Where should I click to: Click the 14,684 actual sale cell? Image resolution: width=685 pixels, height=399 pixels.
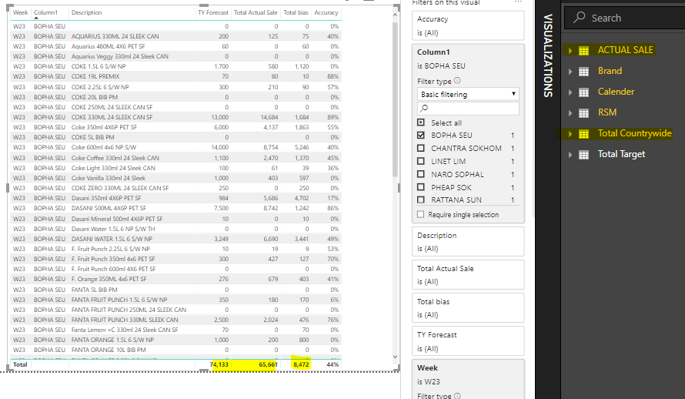coord(269,117)
